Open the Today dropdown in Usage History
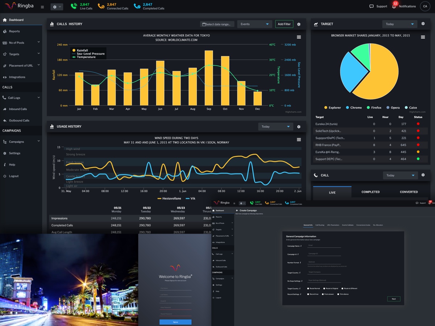 pyautogui.click(x=275, y=127)
